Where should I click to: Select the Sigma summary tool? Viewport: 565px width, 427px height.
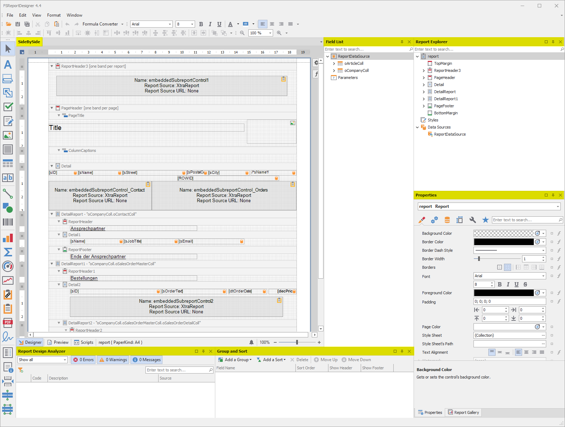tap(8, 252)
